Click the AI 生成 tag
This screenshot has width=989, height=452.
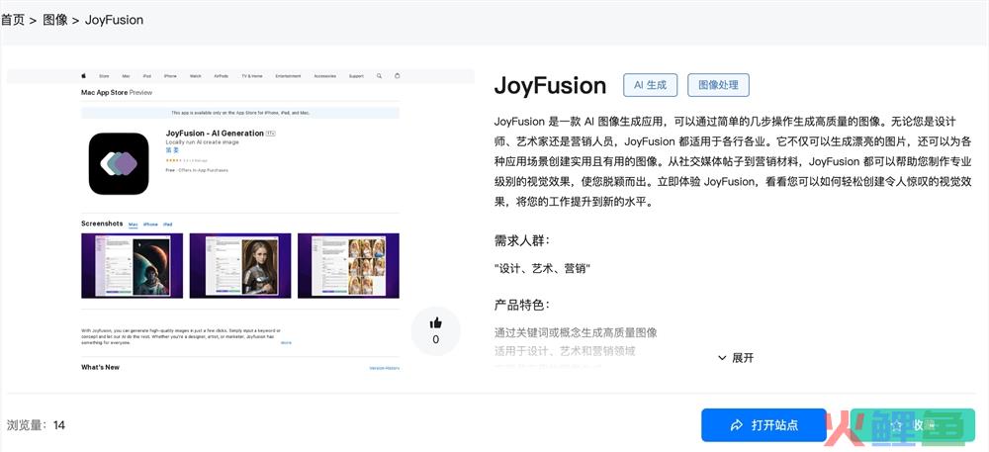(649, 85)
